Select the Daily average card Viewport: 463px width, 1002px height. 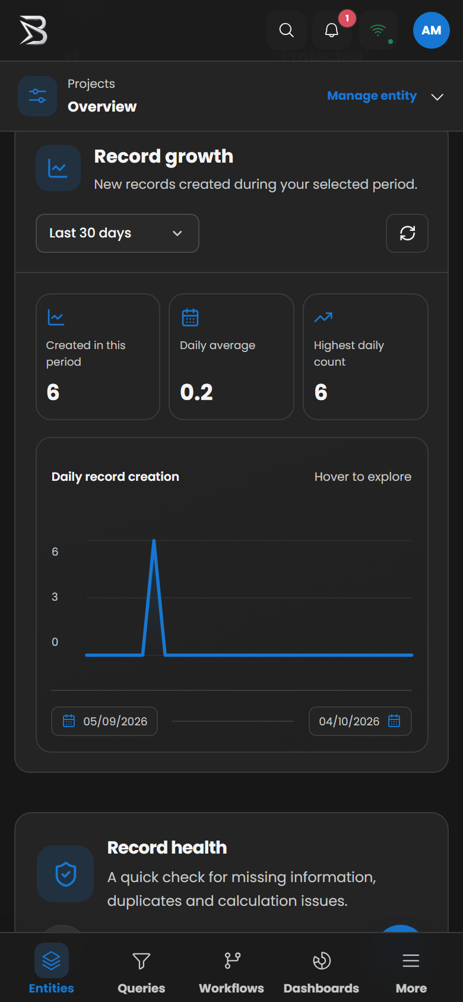click(231, 357)
